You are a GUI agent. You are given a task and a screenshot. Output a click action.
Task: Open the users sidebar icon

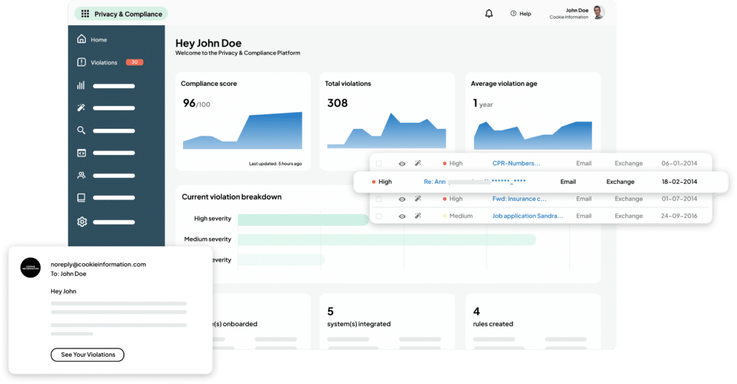pyautogui.click(x=81, y=175)
